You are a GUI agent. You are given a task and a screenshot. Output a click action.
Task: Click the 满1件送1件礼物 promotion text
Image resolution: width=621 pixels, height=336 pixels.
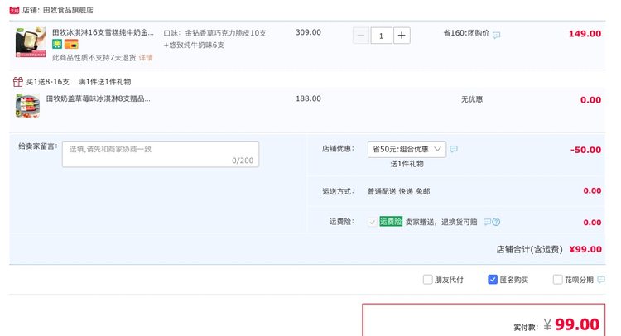pyautogui.click(x=104, y=82)
